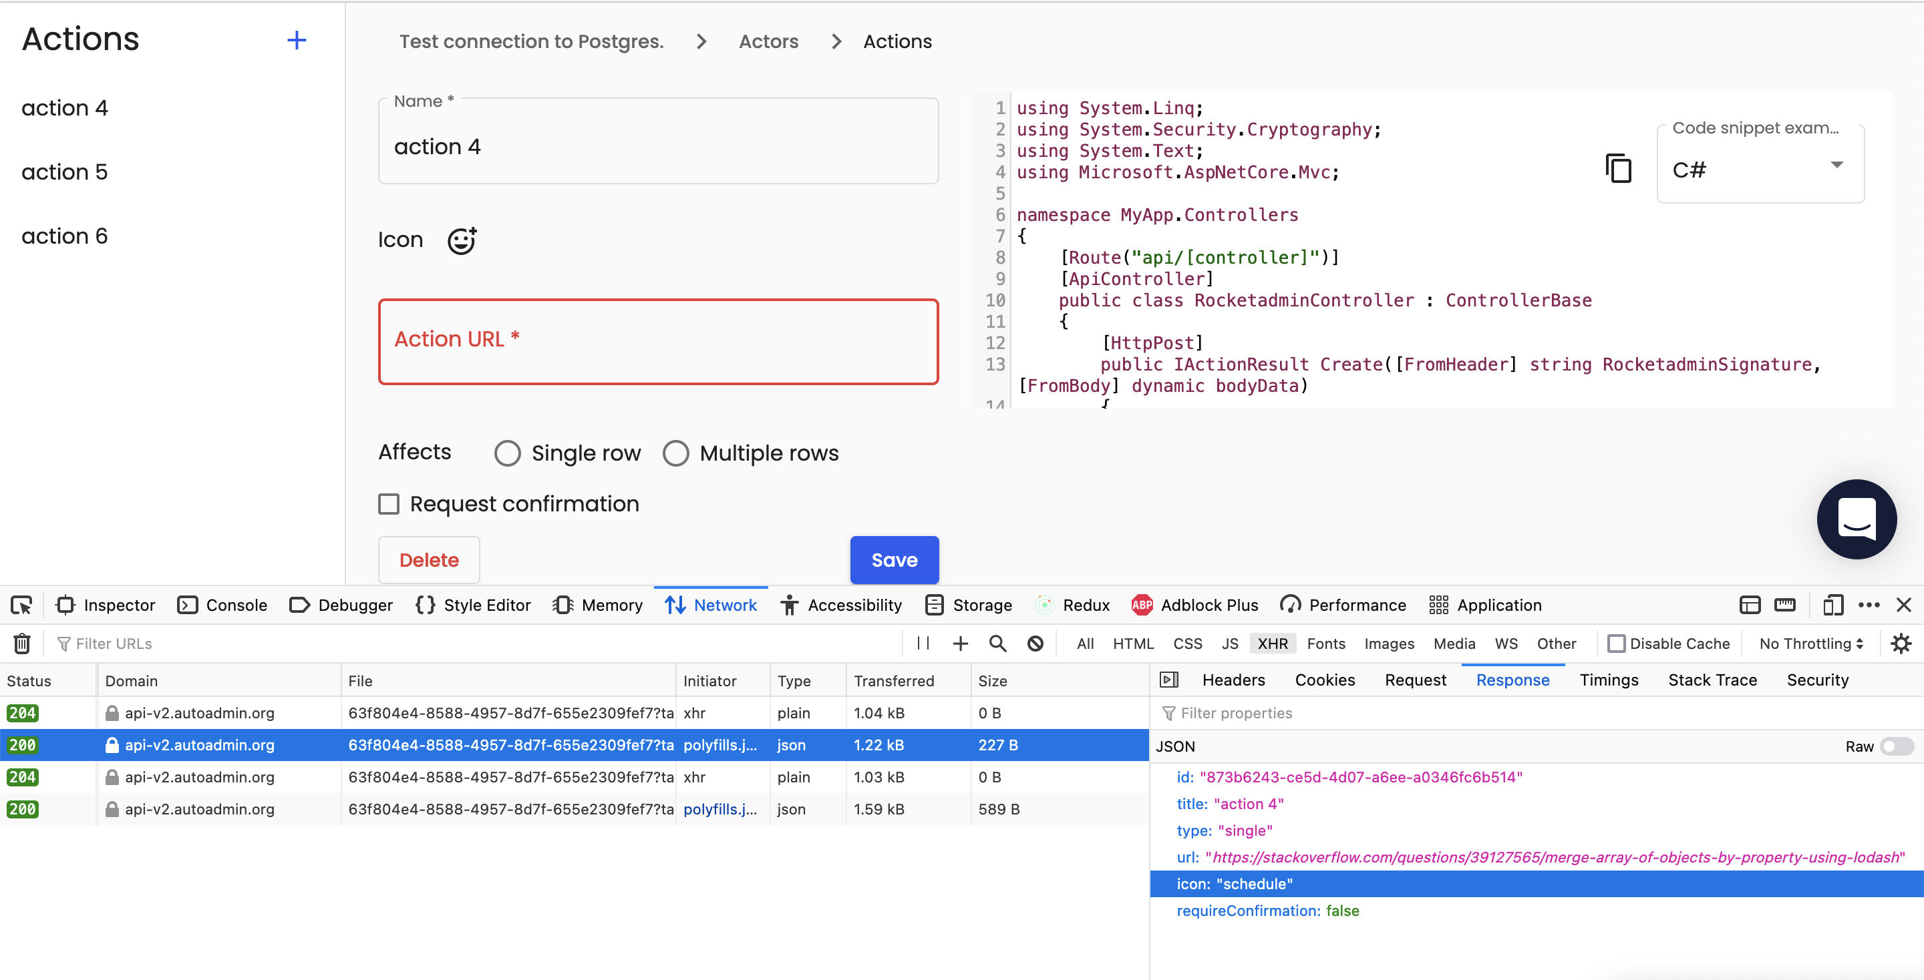Activate the element picker tool
Viewport: 1924px width, 980px height.
click(21, 605)
